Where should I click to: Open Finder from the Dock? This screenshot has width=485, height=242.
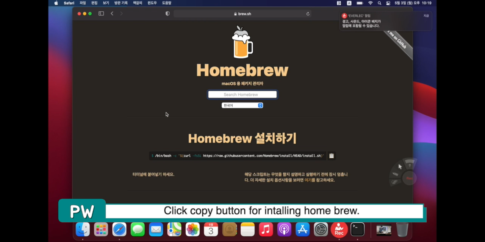pyautogui.click(x=83, y=229)
